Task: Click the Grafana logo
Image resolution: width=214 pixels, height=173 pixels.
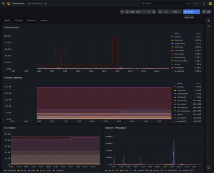Action: [9, 4]
